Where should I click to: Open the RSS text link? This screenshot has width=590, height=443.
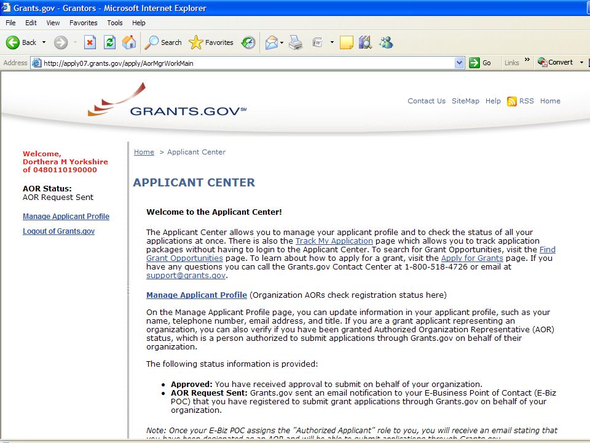pos(527,101)
